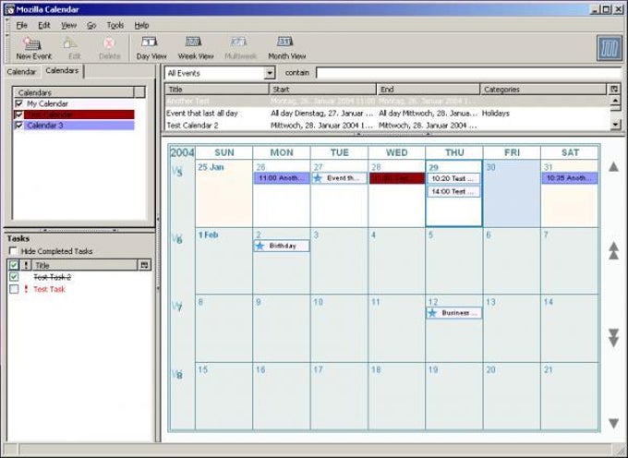Toggle the red Test Calendar checkbox
This screenshot has width=628, height=458.
click(x=18, y=114)
